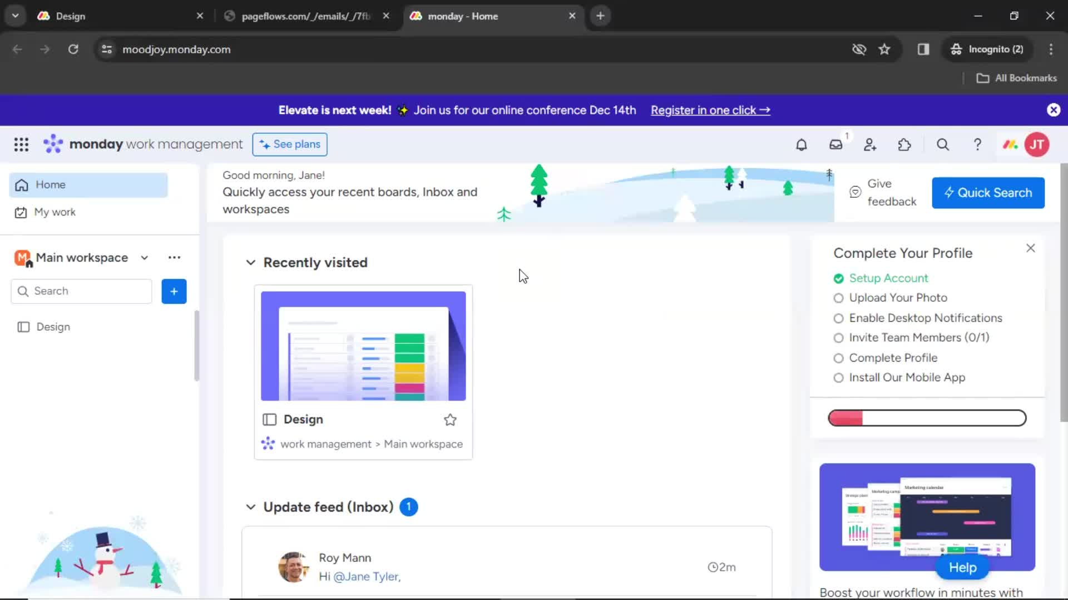Expand the Main workspace dropdown
The image size is (1068, 600).
pyautogui.click(x=144, y=257)
